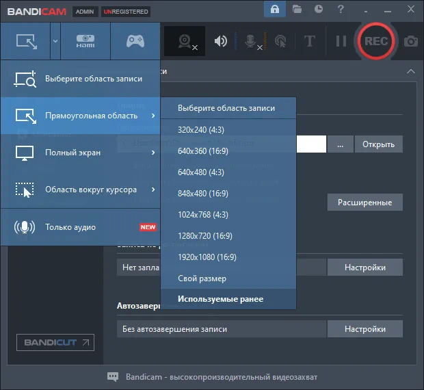The height and width of the screenshot is (390, 424).
Task: Pick the 640x480 (4:3) size
Action: click(x=228, y=172)
